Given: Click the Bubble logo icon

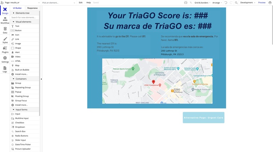Looking at the screenshot, I should pyautogui.click(x=2, y=3).
